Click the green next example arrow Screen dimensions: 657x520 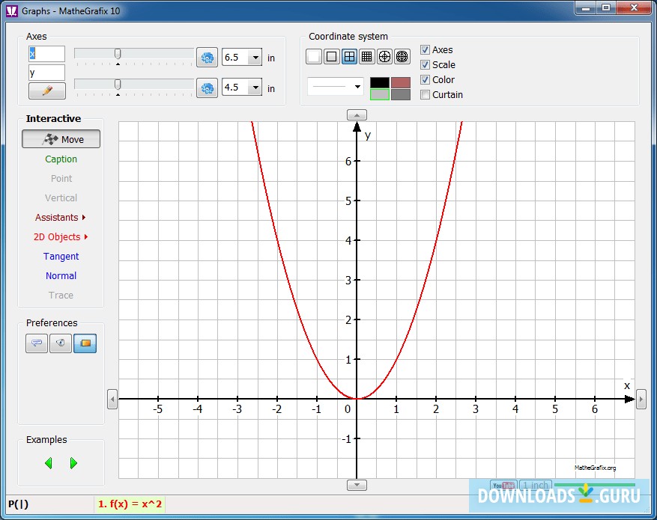(73, 463)
